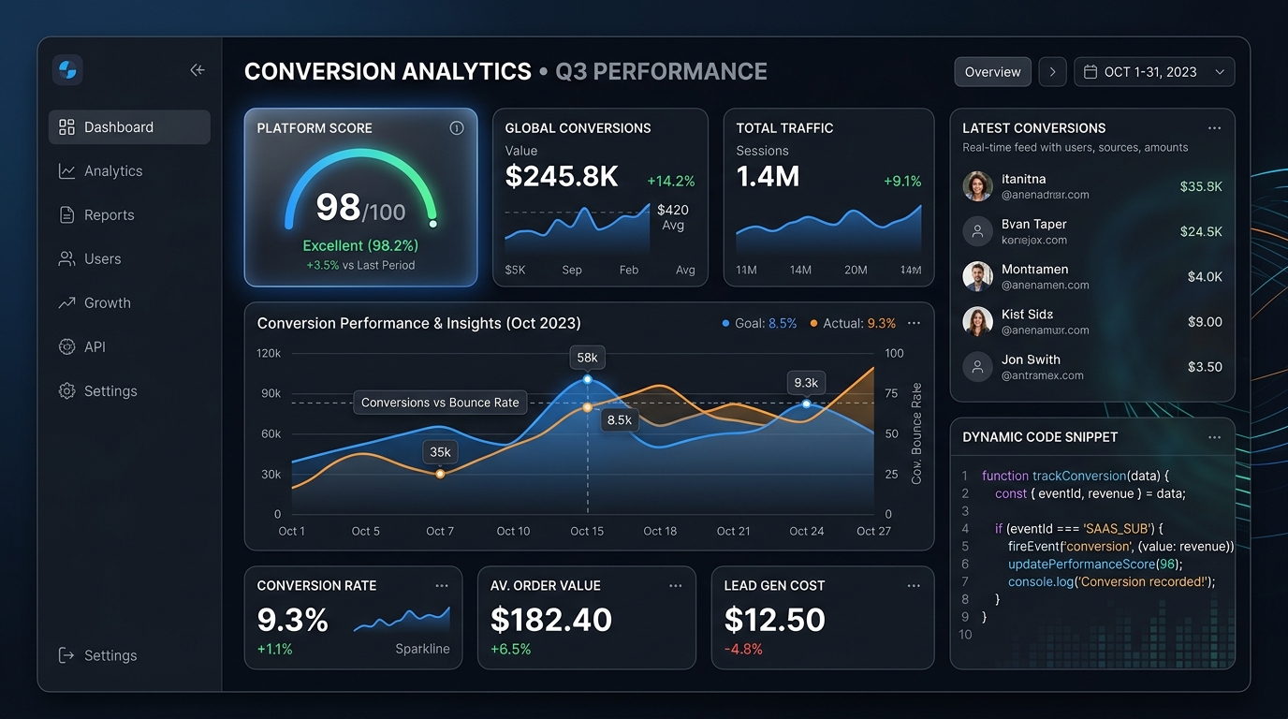The height and width of the screenshot is (719, 1288).
Task: Open Reports from the sidebar
Action: tap(129, 215)
